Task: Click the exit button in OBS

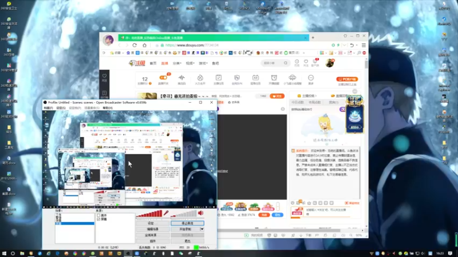Action: pyautogui.click(x=187, y=241)
